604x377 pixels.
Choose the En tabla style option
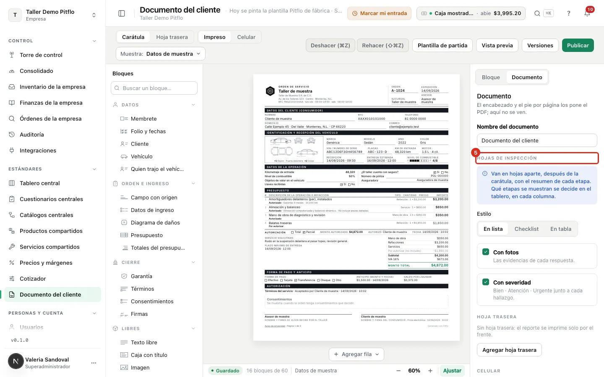561,229
